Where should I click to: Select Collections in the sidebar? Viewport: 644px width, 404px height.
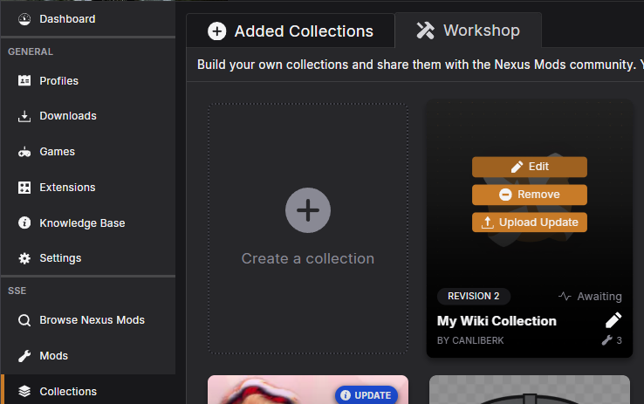tap(67, 392)
